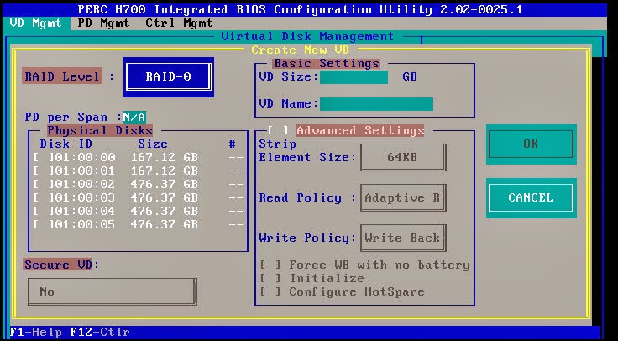Open the VD Mgmt tab

[x=36, y=24]
